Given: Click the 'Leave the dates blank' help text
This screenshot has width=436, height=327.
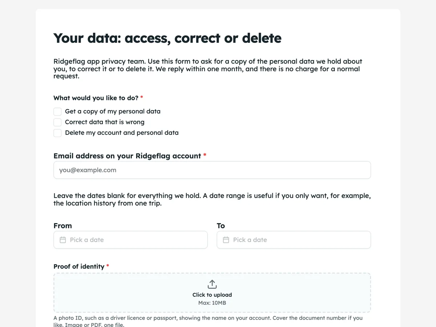Looking at the screenshot, I should coord(212,199).
